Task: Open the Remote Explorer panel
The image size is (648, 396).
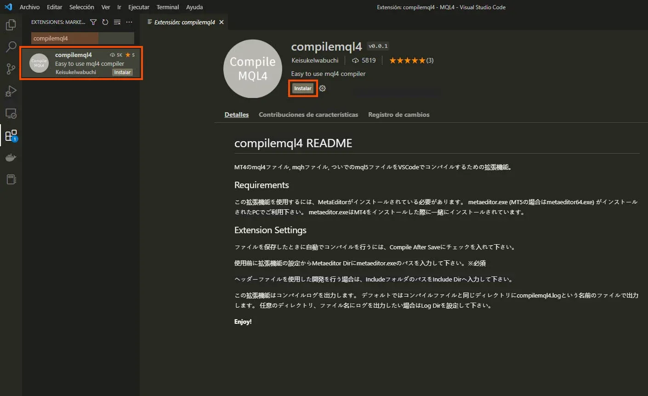Action: (11, 113)
